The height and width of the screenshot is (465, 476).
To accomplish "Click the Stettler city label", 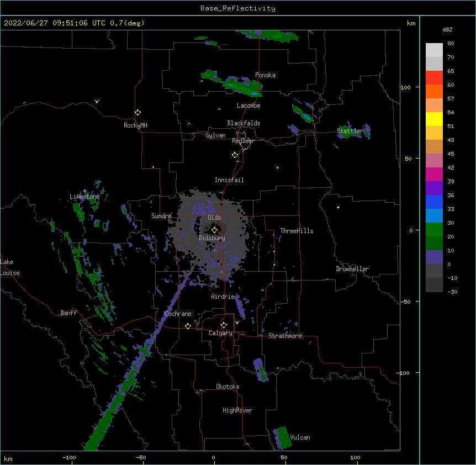I will pyautogui.click(x=350, y=131).
